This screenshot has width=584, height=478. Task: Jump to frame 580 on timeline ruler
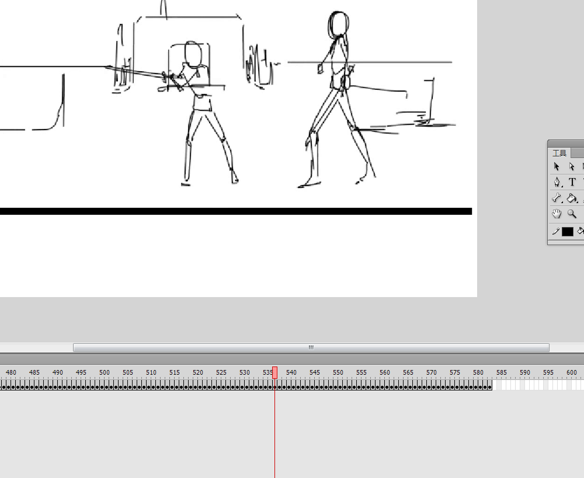pyautogui.click(x=478, y=372)
